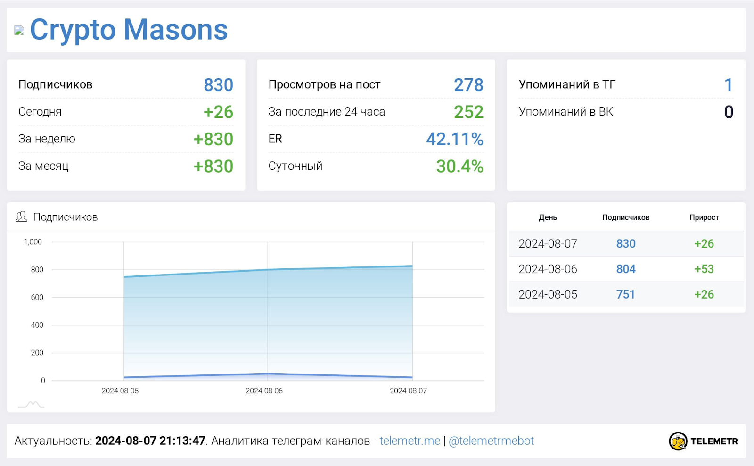Screen dimensions: 754x466
Task: Click the Telegram mentions value 1
Action: 729,85
